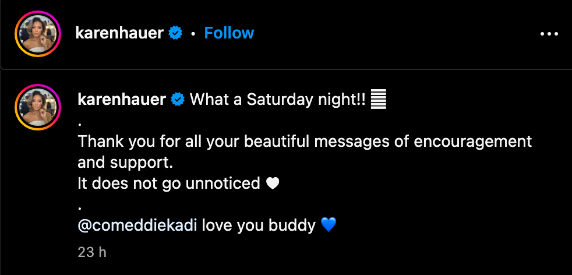Click the 23 h timestamp
Image resolution: width=572 pixels, height=275 pixels.
(92, 252)
